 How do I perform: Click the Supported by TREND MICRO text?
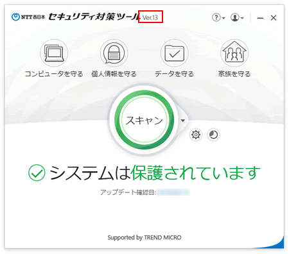(144, 237)
